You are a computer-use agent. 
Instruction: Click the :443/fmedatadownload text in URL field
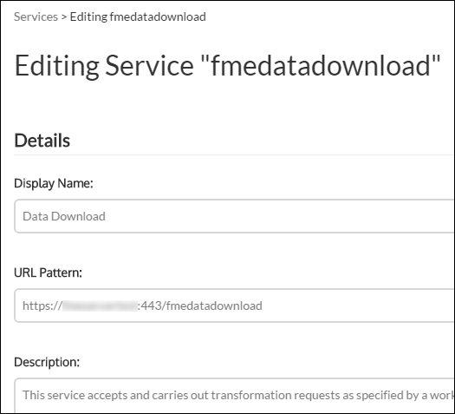(200, 306)
